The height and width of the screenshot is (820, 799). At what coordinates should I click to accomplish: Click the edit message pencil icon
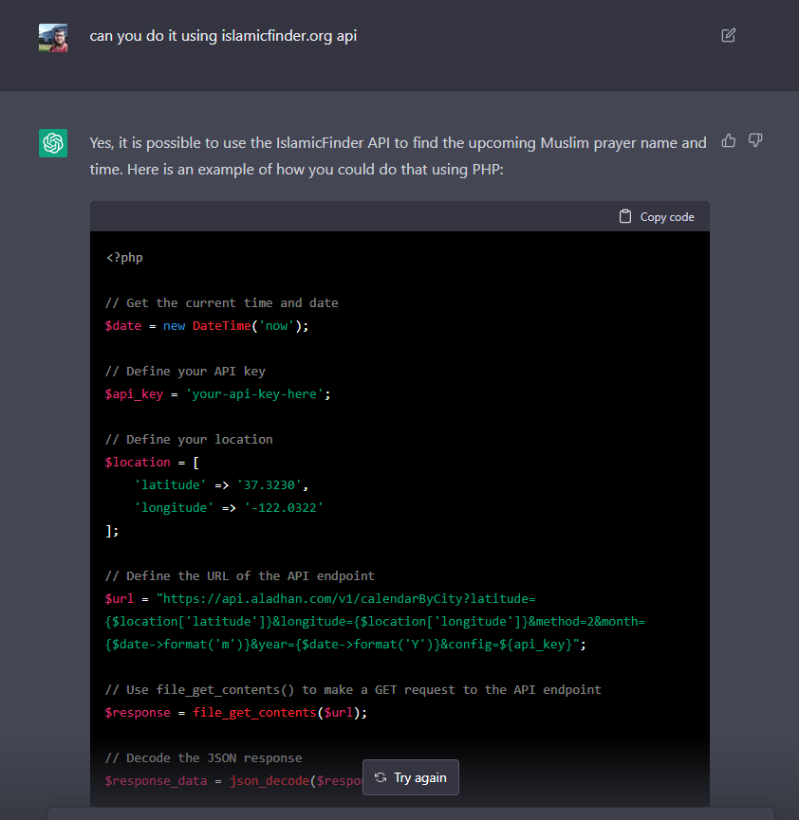[x=729, y=35]
